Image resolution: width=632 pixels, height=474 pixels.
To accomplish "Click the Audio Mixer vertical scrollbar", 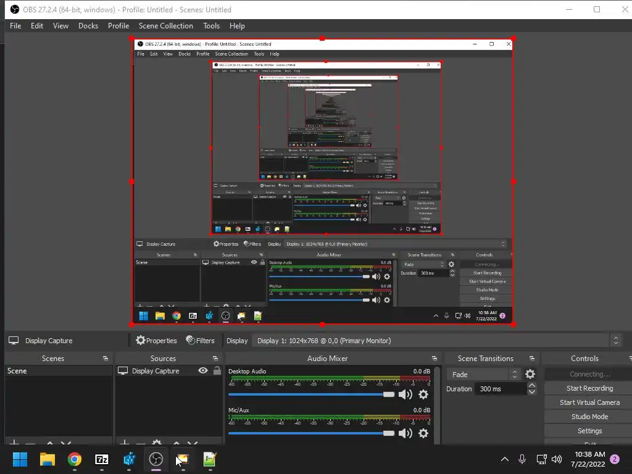I will (x=437, y=405).
